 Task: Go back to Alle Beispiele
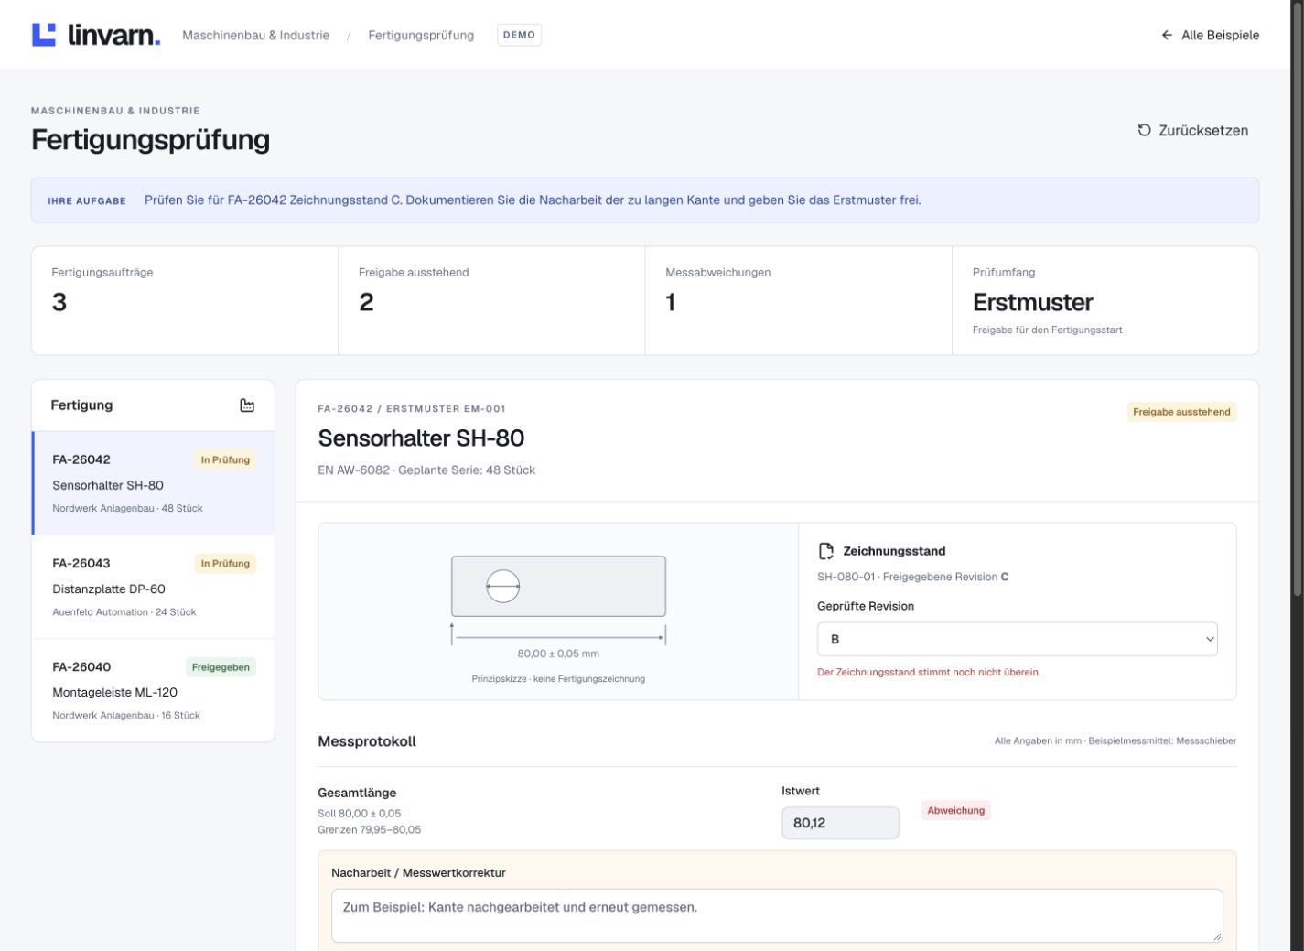pos(1210,35)
